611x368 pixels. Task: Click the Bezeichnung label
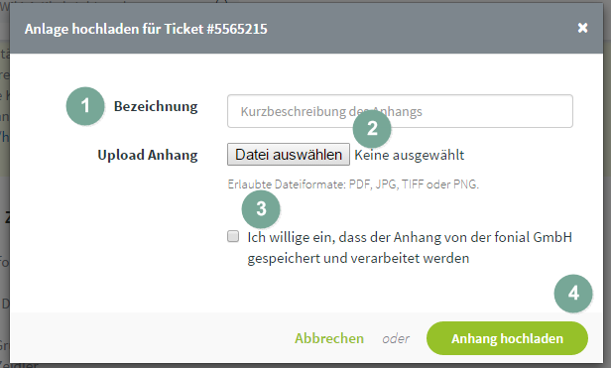point(156,106)
